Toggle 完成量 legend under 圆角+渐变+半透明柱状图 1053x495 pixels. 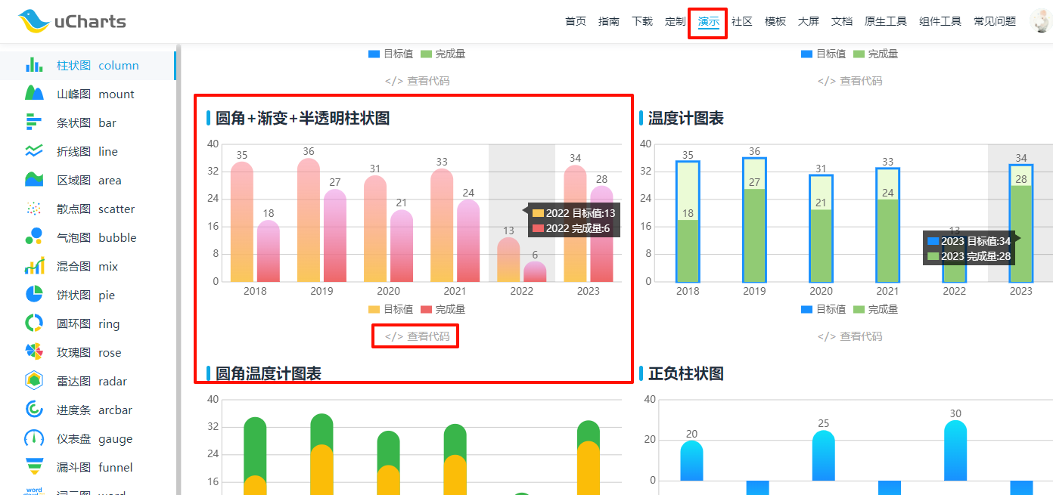click(x=443, y=309)
